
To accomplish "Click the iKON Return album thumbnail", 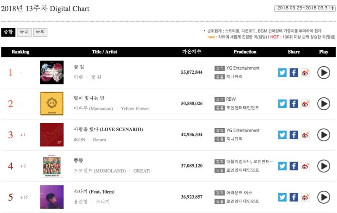I will [52, 135].
